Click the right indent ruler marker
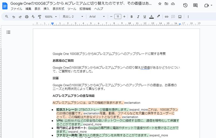The image size is (216, 138). pos(180,24)
